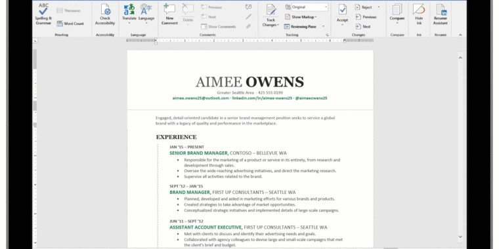Go to Next change in Changes group
499x249 pixels.
pyautogui.click(x=363, y=27)
